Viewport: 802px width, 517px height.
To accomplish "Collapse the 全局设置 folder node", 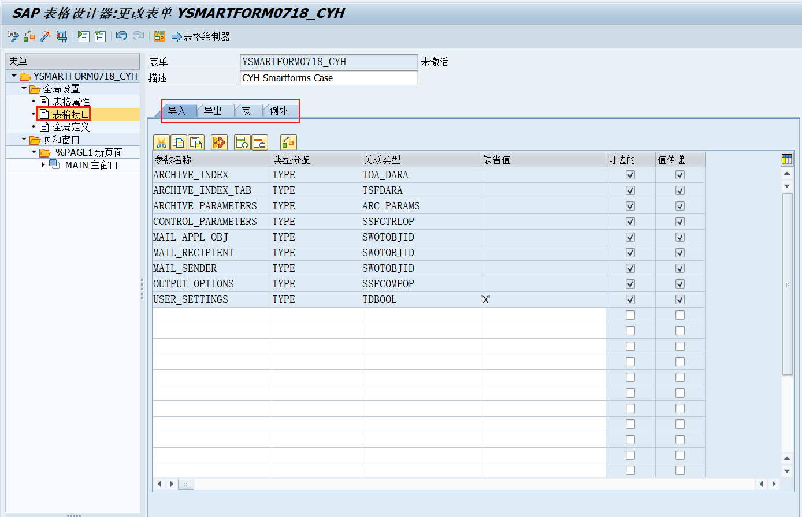I will click(24, 89).
